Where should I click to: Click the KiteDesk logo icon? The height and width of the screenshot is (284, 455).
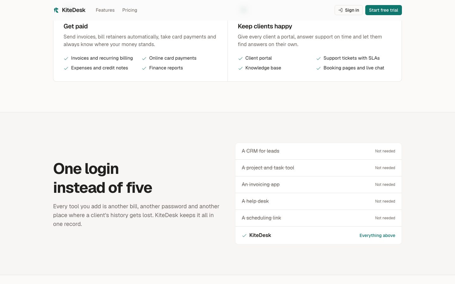coord(56,10)
